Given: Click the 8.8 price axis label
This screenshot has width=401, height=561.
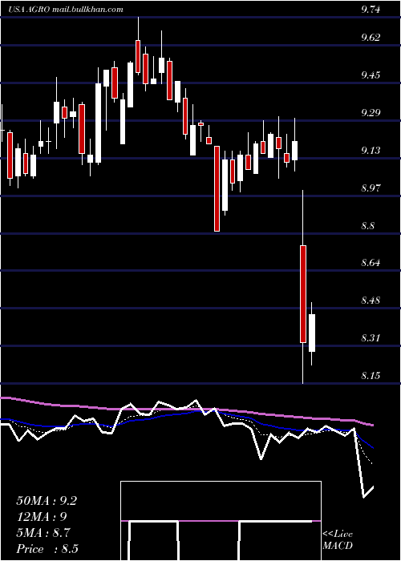Looking at the screenshot, I should (367, 225).
